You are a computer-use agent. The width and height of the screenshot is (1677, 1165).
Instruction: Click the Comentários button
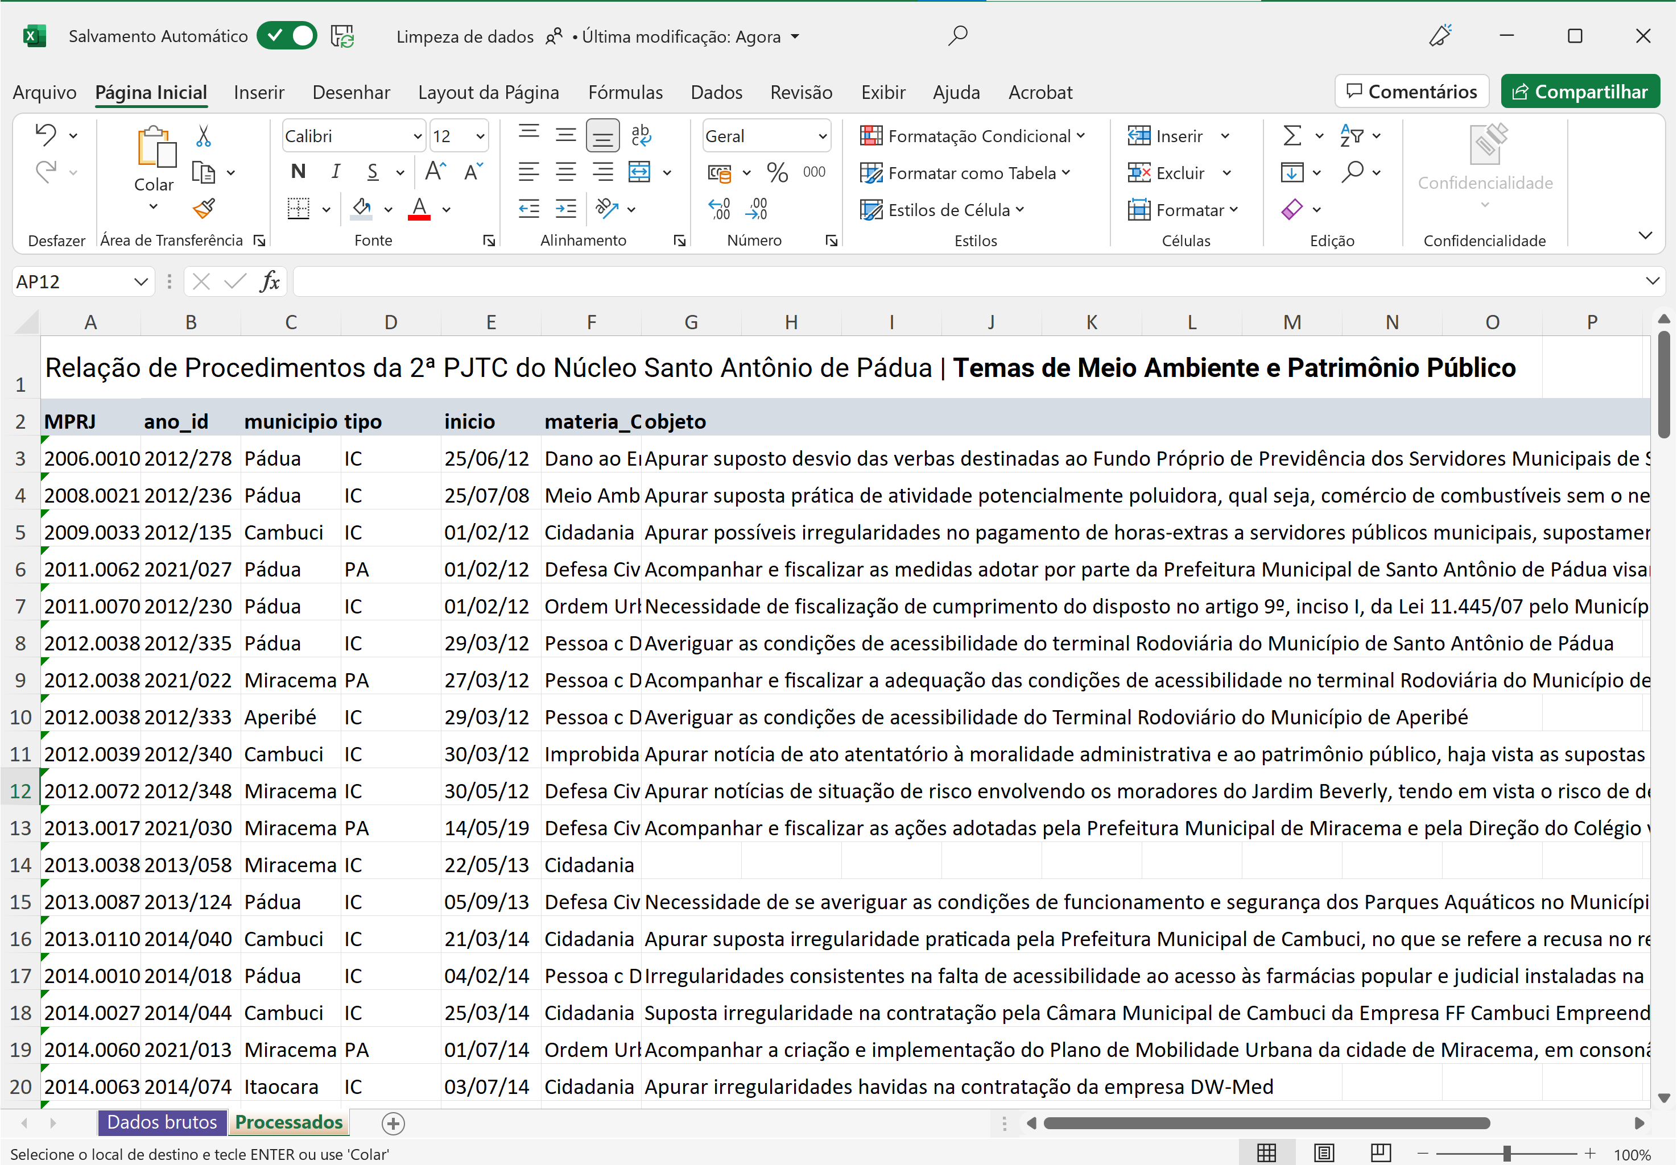(1411, 92)
